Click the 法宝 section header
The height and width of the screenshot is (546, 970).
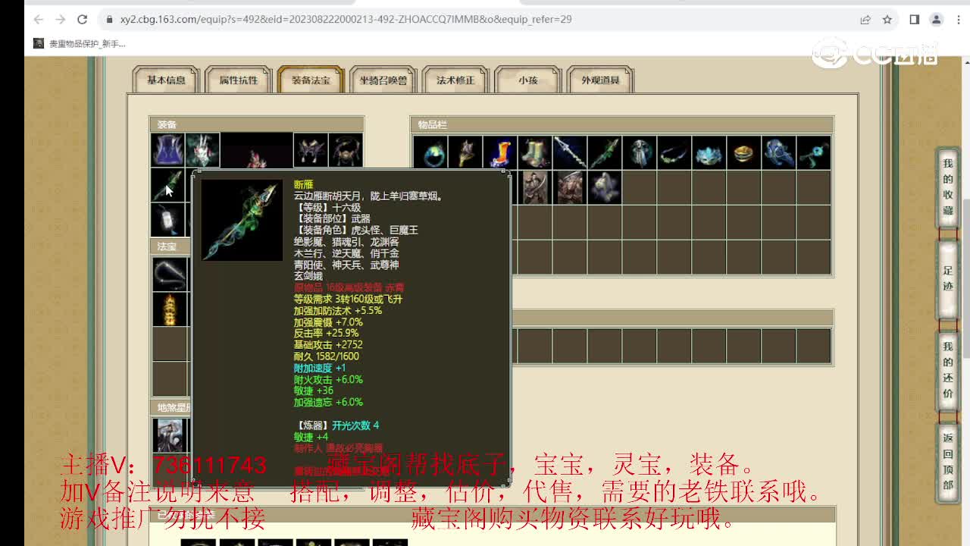pos(170,246)
